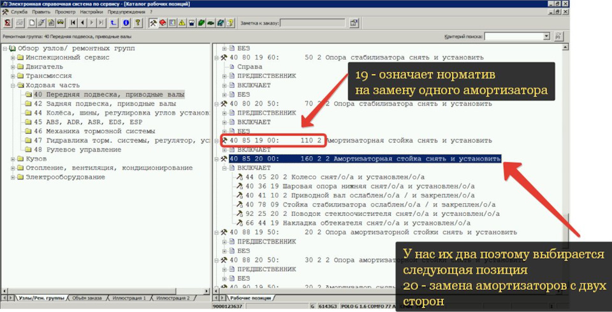This screenshot has height=312, width=612.
Task: Open the green book icon
Action: coord(201,23)
